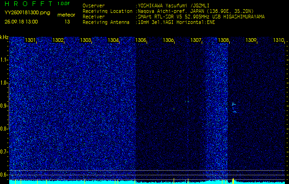Click the 1310 time label
This screenshot has width=289, height=184.
tap(278, 40)
